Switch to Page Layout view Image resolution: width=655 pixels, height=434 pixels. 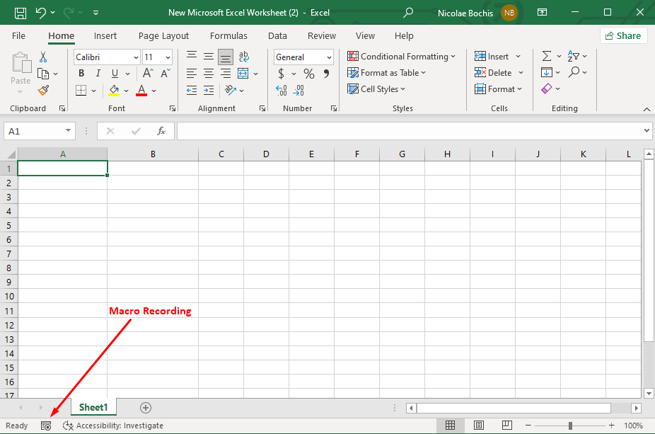pyautogui.click(x=479, y=426)
